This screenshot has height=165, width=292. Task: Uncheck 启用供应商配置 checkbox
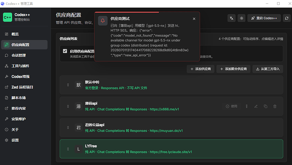click(x=65, y=51)
